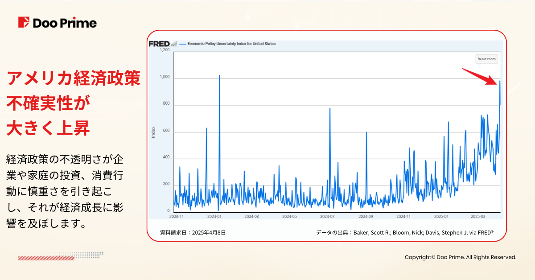Screen dimensions: 535x280
Task: Click the 1,000 y-axis tick label
Action: (x=165, y=77)
